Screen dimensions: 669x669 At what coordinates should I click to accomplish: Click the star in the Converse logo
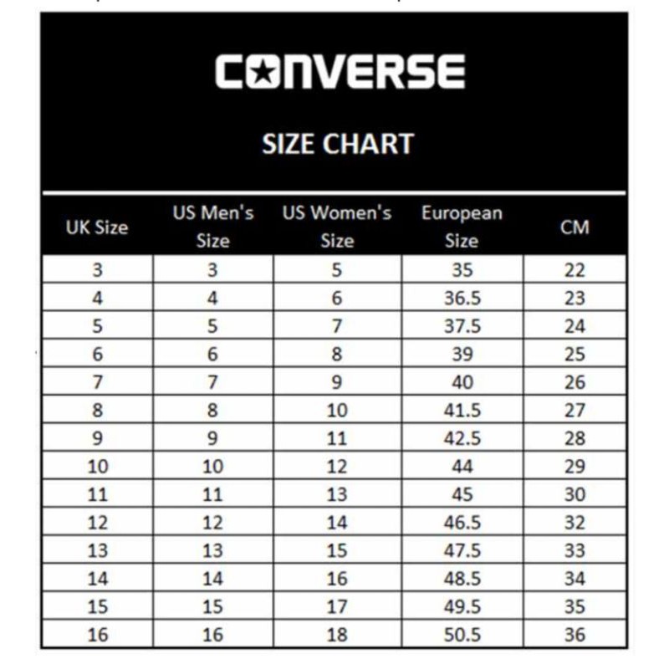(261, 73)
